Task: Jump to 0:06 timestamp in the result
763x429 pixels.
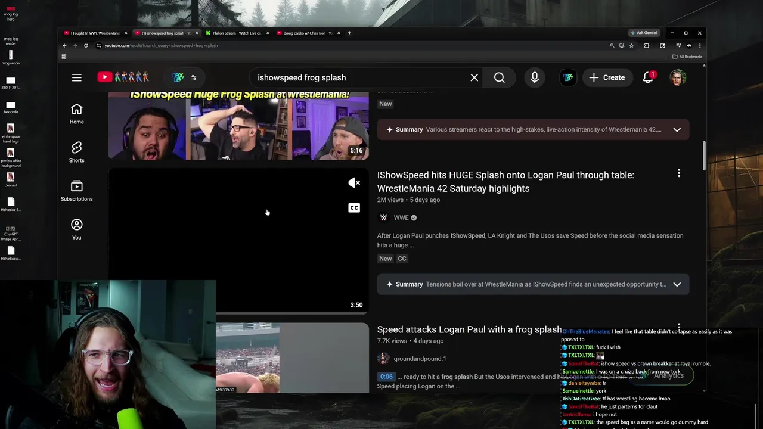Action: 386,377
